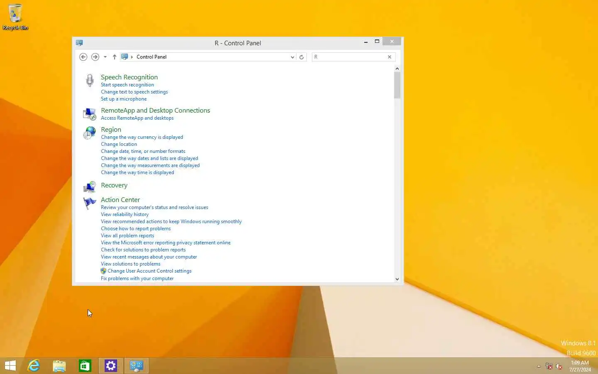Open the recent locations dropdown arrow
Image resolution: width=598 pixels, height=374 pixels.
105,57
